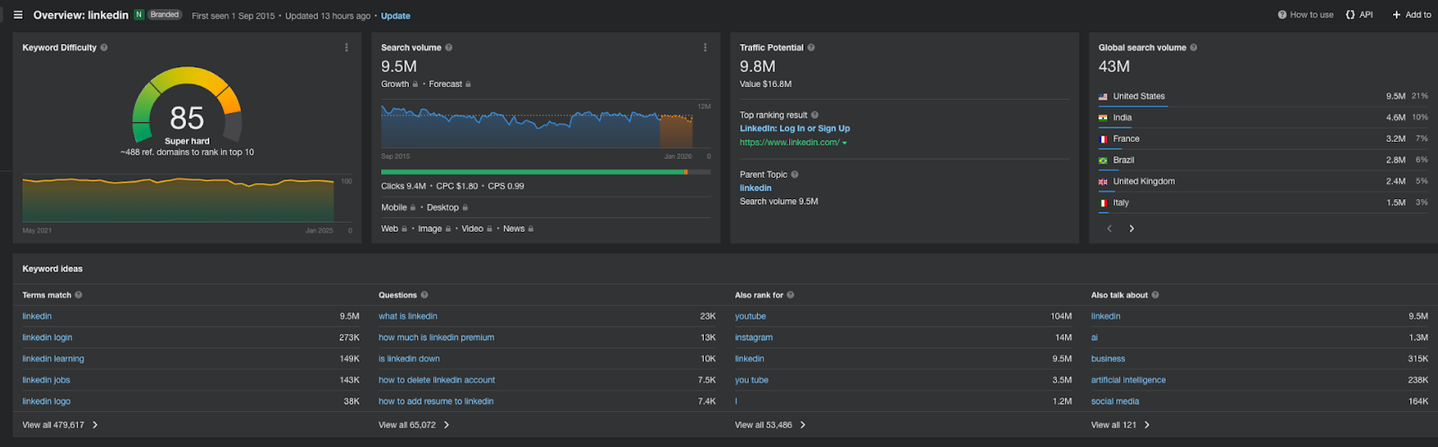1438x447 pixels.
Task: Click the Brazil flag icon
Action: pyautogui.click(x=1103, y=161)
